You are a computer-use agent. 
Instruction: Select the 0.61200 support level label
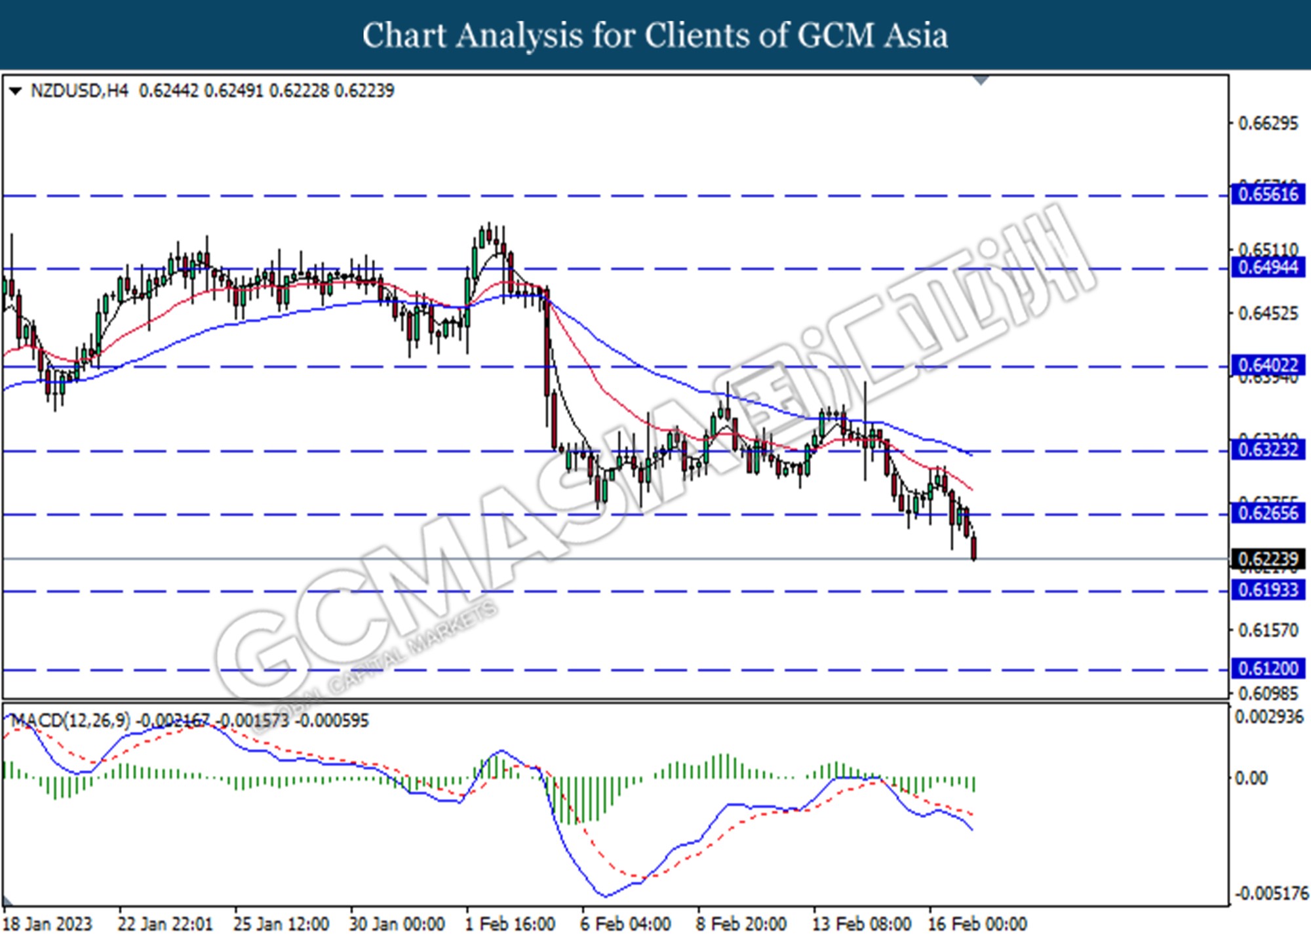click(1268, 669)
